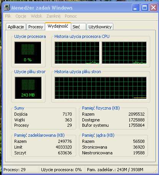Open the Opcje menu
The image size is (159, 175).
(21, 16)
